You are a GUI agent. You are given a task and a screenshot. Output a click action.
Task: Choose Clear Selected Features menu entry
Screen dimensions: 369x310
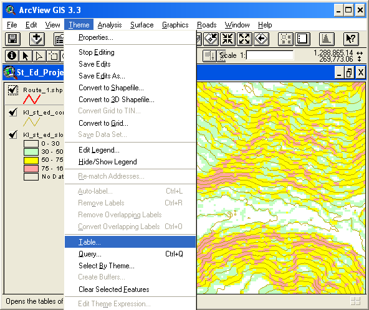(130, 289)
